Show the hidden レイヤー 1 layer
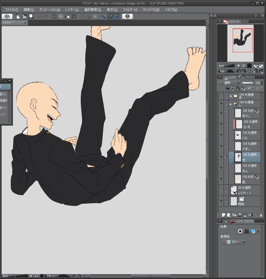The image size is (266, 279). [221, 190]
